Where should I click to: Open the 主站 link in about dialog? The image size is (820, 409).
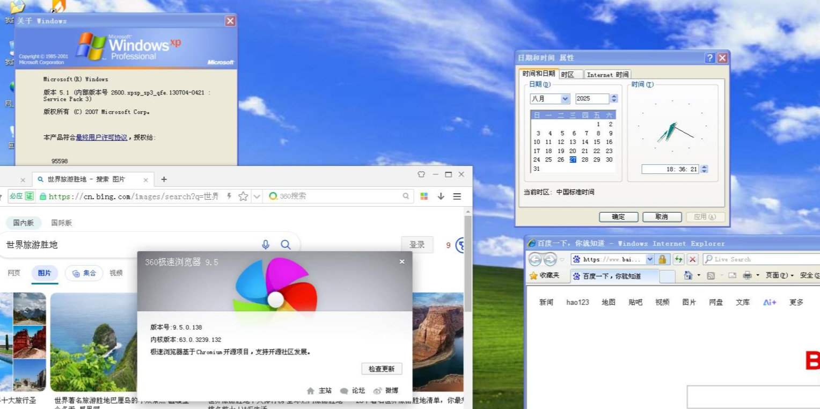[319, 391]
